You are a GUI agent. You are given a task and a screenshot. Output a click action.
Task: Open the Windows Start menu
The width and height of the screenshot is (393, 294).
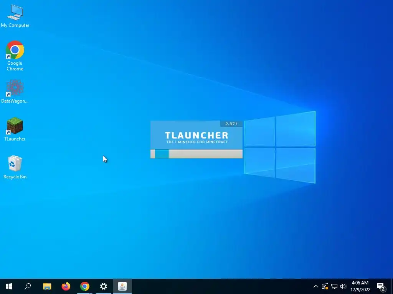(9, 286)
